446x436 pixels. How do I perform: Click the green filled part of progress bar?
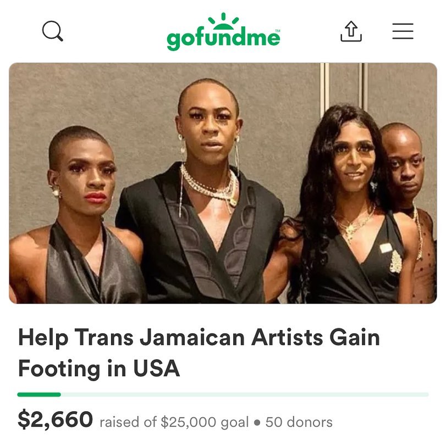[39, 394]
